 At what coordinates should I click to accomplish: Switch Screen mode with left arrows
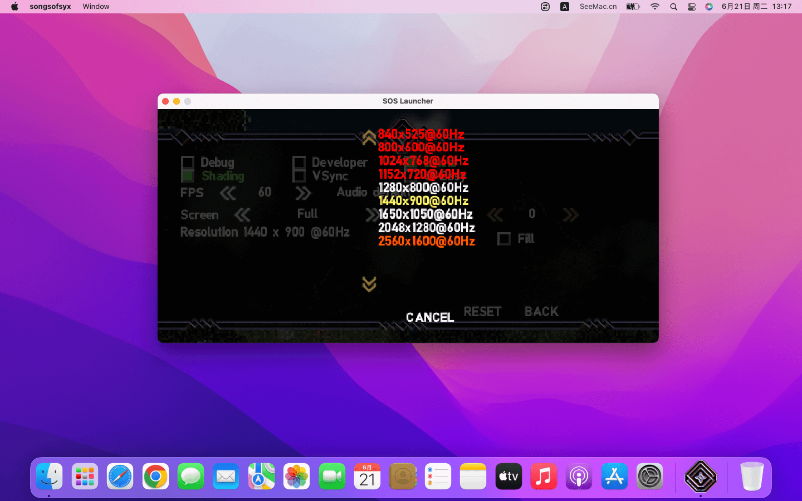(x=242, y=215)
